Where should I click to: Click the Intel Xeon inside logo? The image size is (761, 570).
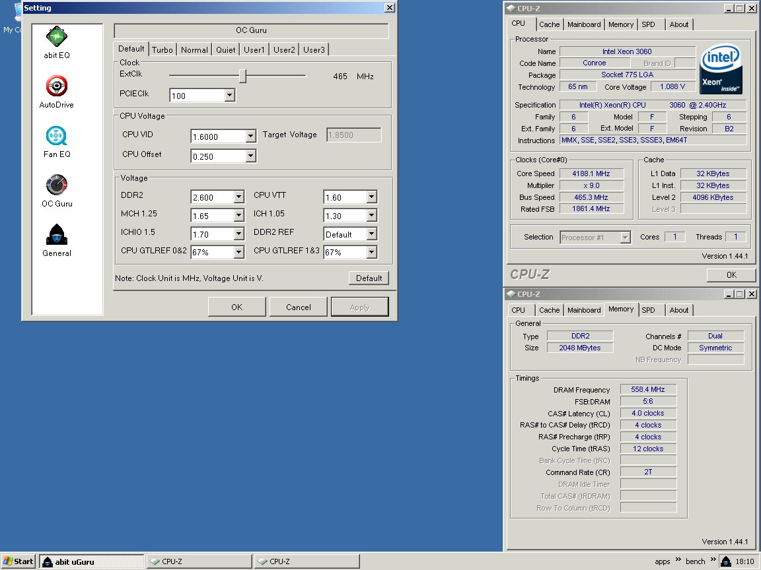pyautogui.click(x=721, y=69)
